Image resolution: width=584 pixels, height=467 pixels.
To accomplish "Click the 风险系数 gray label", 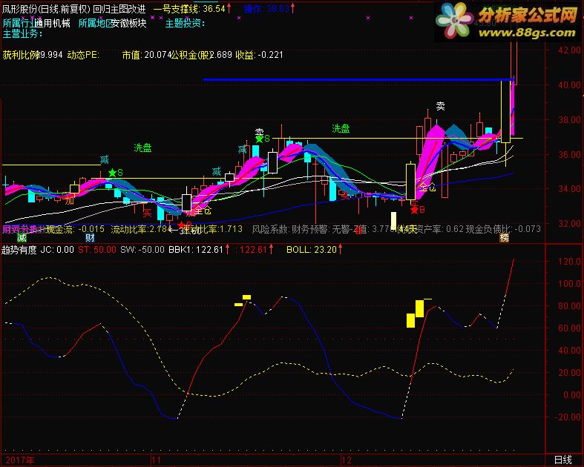I will 270,229.
